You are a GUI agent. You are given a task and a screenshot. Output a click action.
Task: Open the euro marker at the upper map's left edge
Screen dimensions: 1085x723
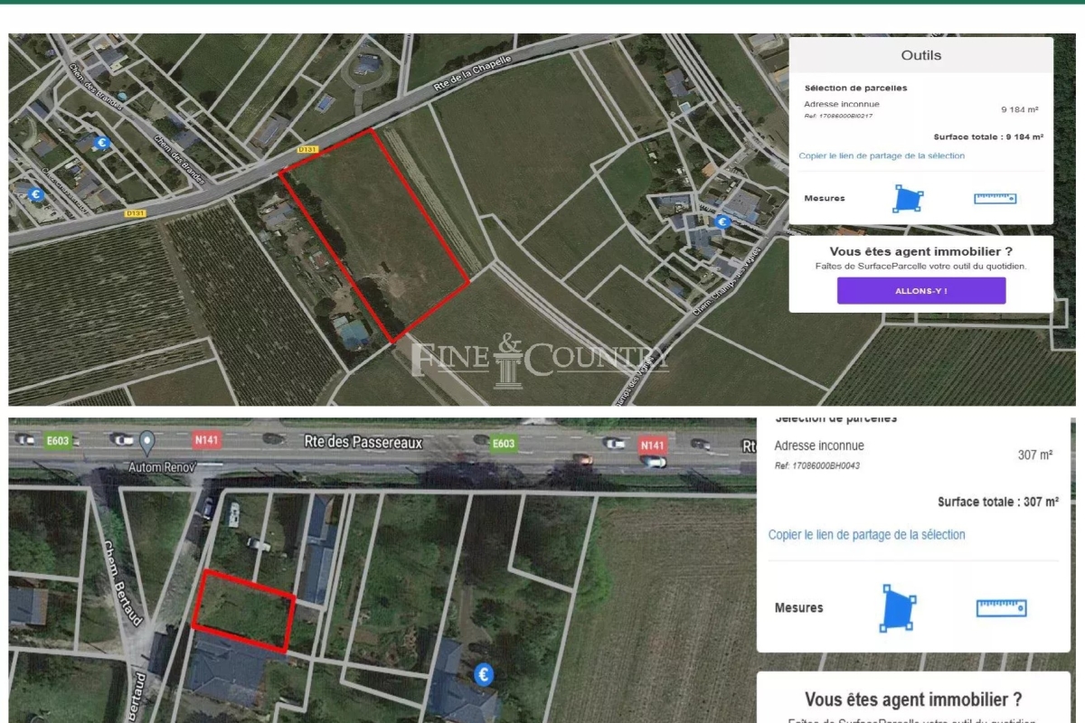click(36, 194)
